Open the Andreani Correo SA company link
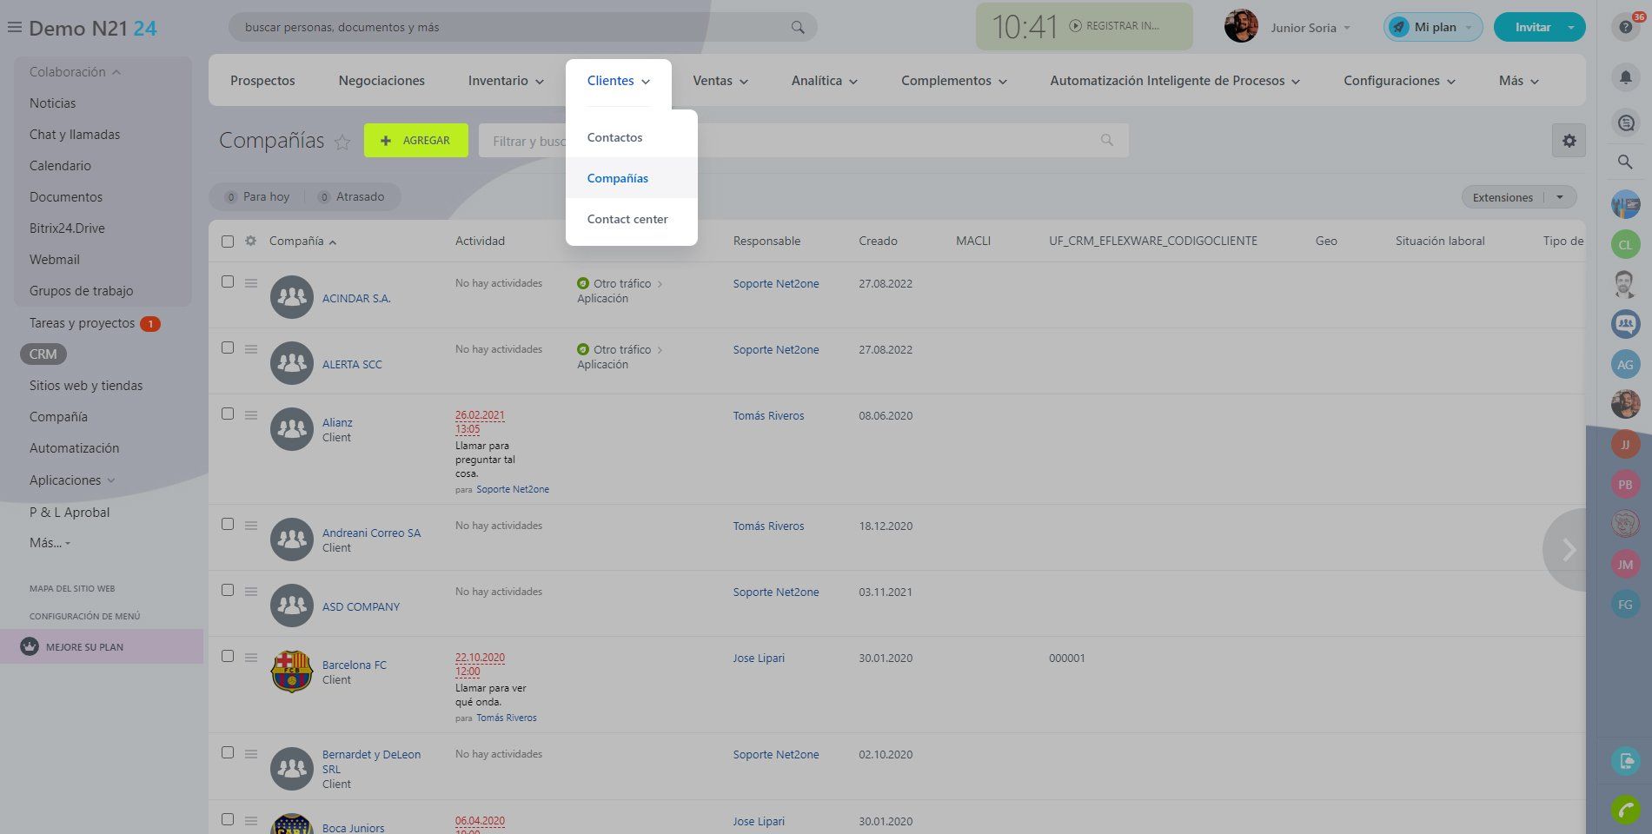Viewport: 1652px width, 834px height. 371,533
